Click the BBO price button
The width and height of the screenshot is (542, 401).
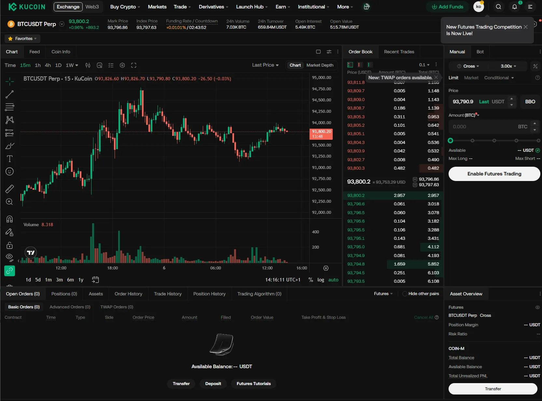[530, 102]
